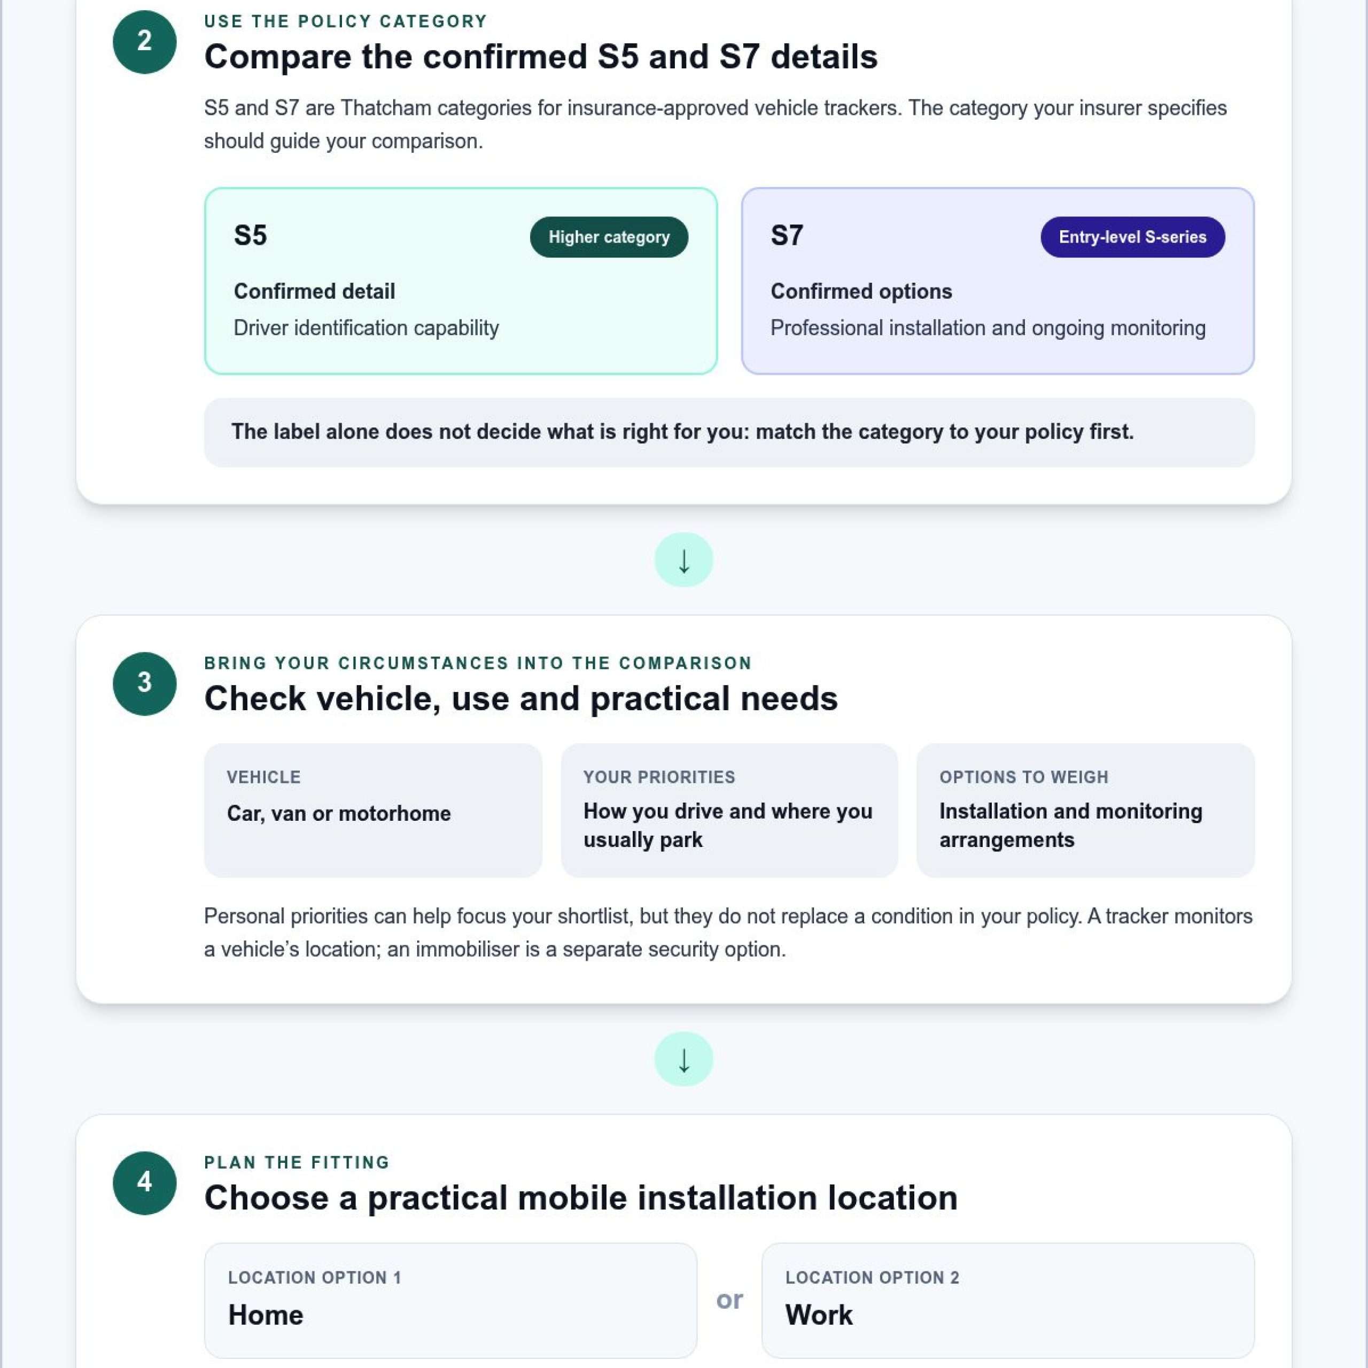Select the Higher category badge
1368x1368 pixels.
(609, 237)
